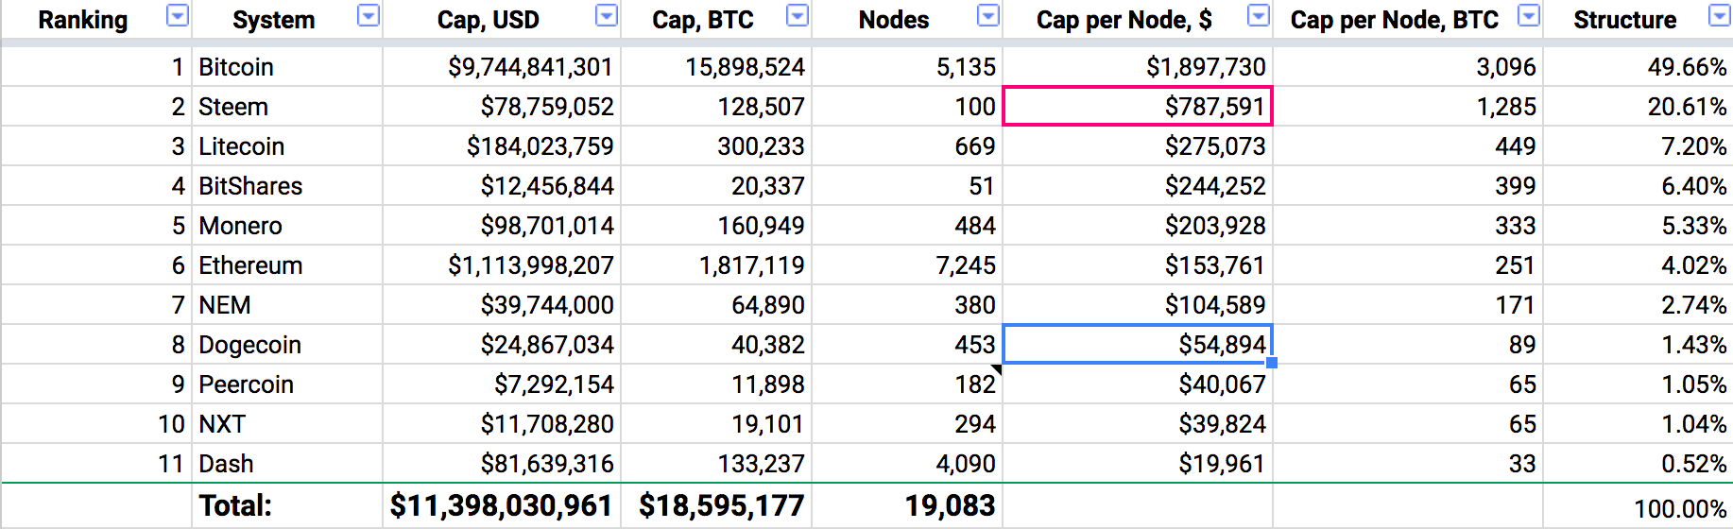Image resolution: width=1733 pixels, height=529 pixels.
Task: Select the 100.00% structure total cell
Action: coord(1639,506)
